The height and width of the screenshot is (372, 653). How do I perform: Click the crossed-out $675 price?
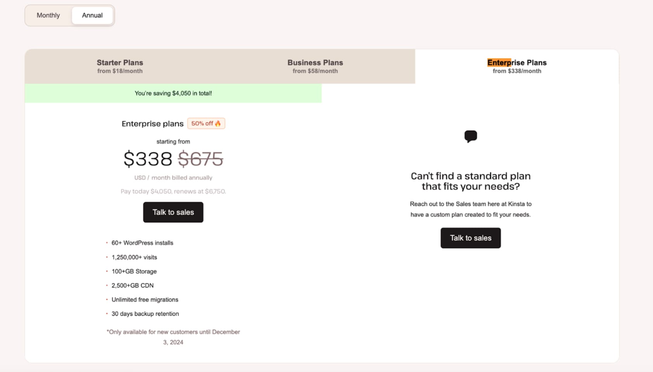point(200,159)
